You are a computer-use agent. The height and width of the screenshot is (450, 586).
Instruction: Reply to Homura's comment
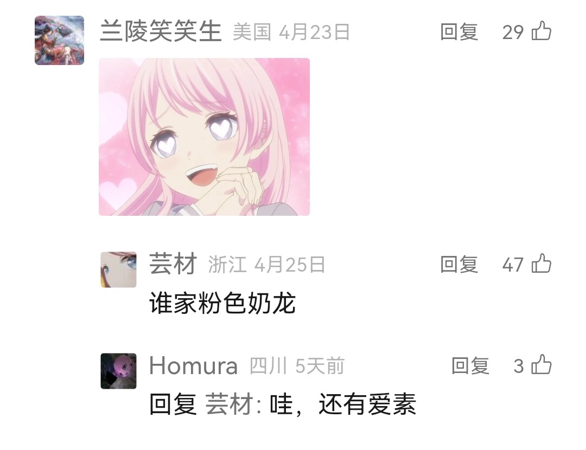tap(470, 365)
